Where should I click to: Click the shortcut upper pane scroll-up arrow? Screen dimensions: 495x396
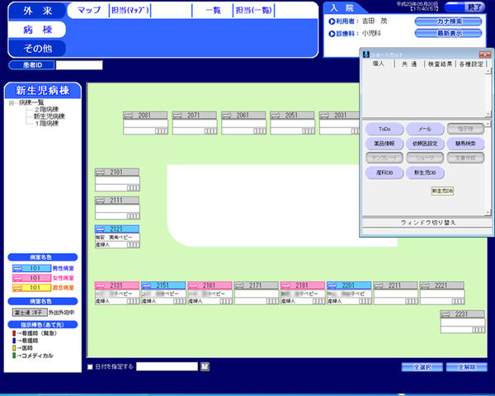(x=488, y=72)
